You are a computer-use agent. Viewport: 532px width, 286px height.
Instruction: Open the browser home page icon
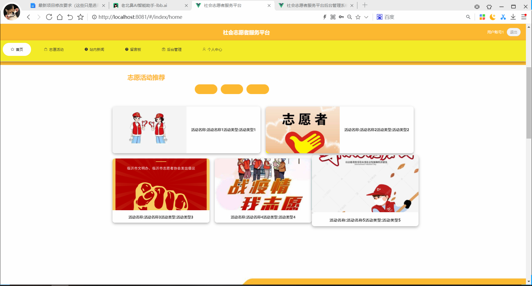pos(60,17)
